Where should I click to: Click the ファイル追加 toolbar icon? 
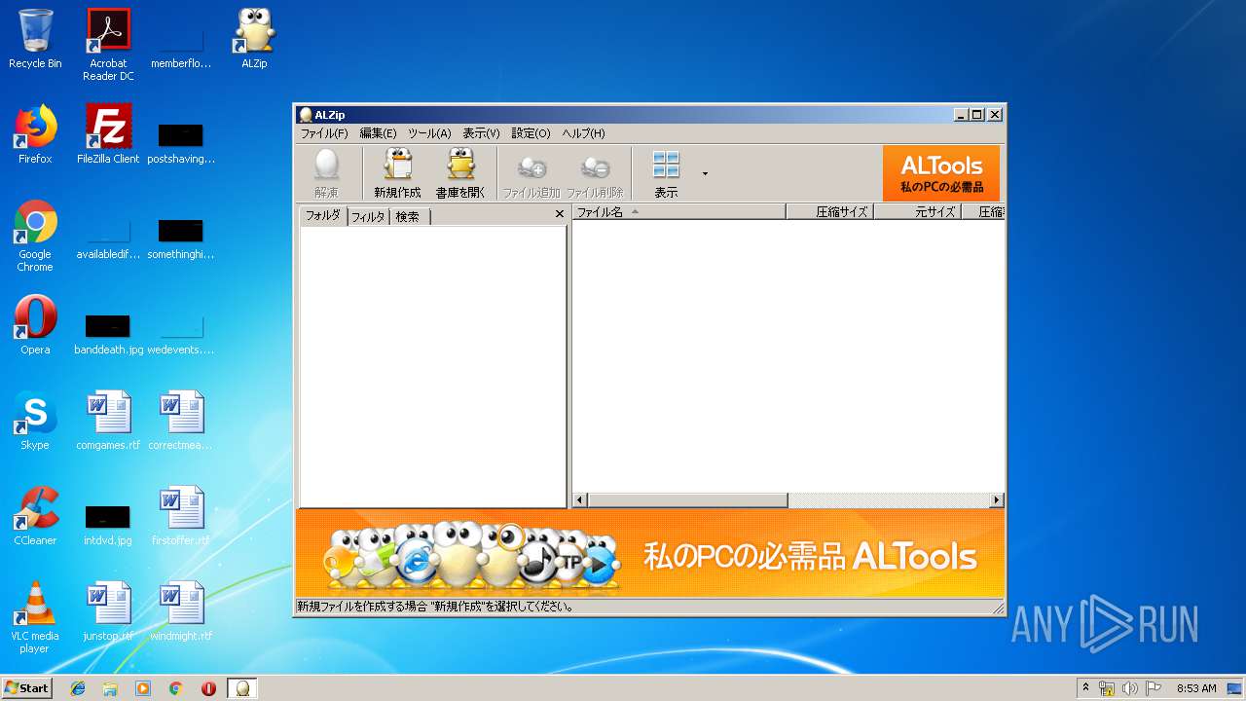coord(531,174)
